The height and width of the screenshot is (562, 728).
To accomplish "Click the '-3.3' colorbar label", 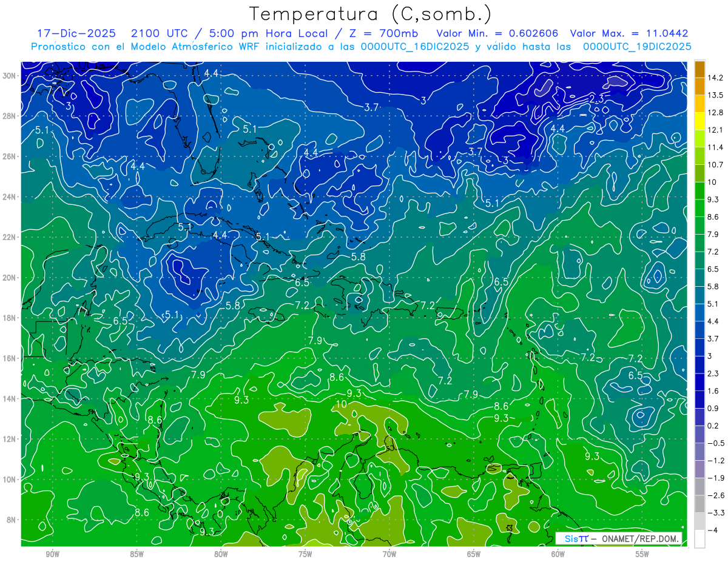I will [x=716, y=513].
